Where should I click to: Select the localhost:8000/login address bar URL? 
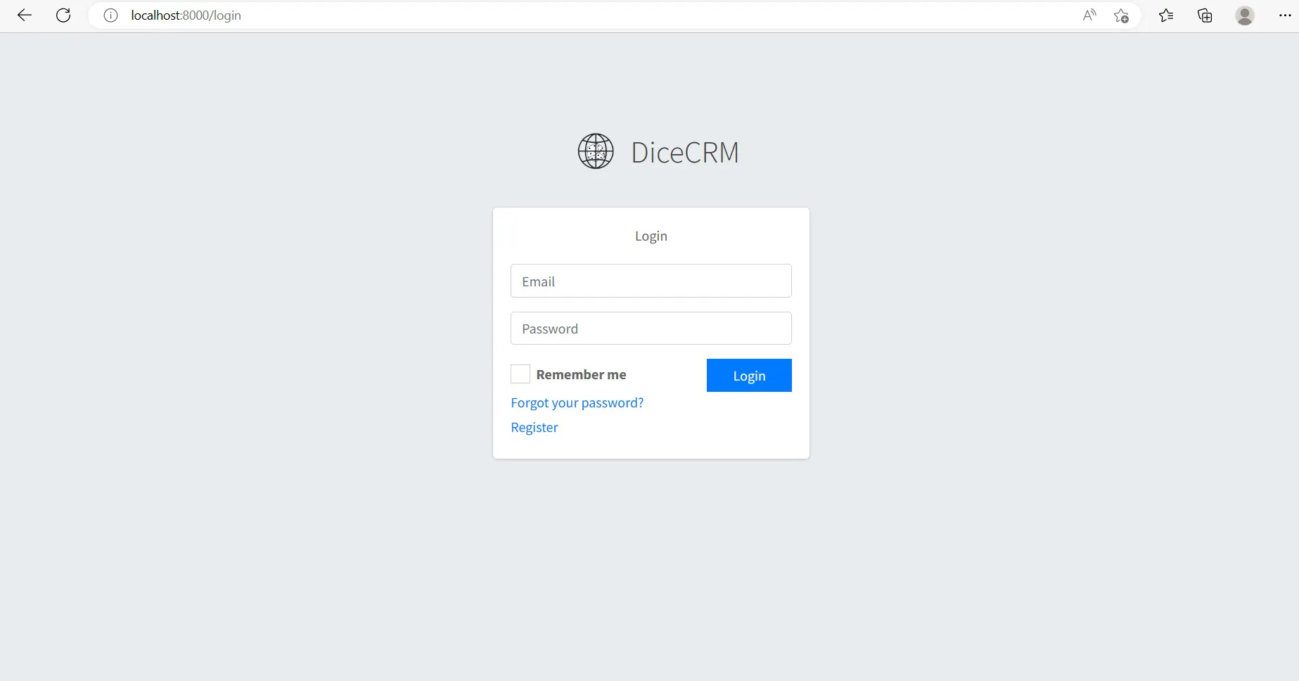(x=186, y=15)
